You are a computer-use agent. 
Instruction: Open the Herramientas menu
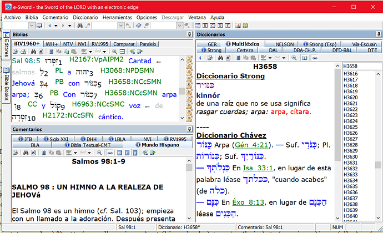(x=117, y=17)
